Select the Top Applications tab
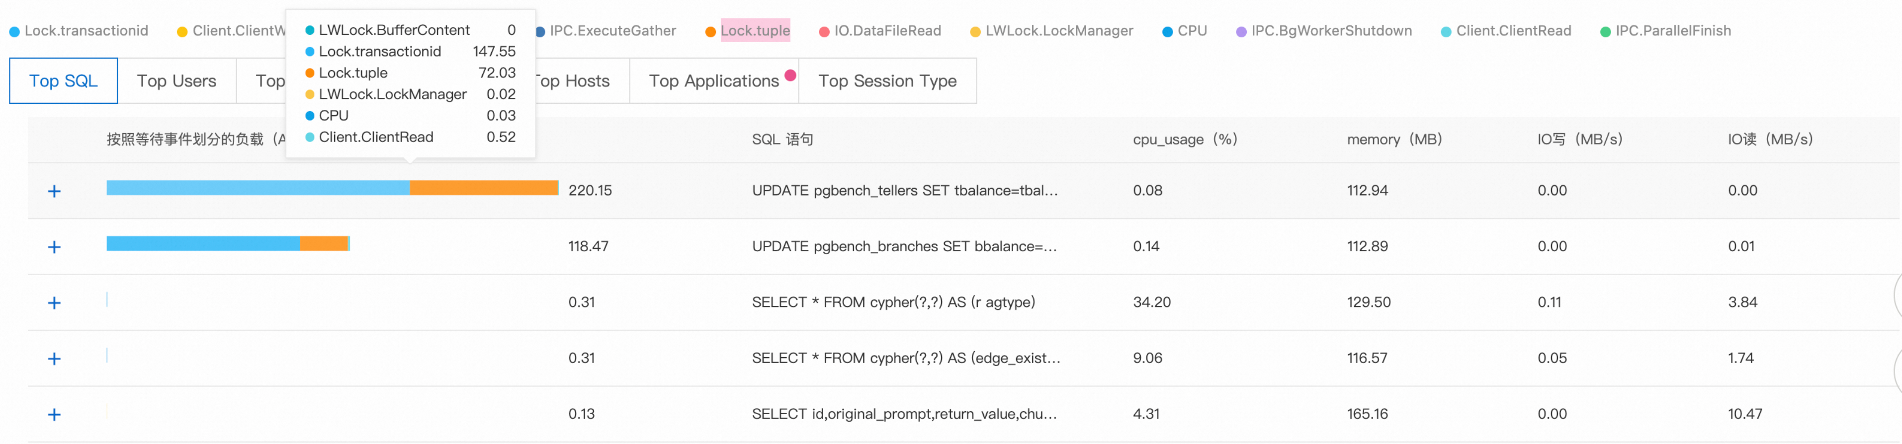1902x444 pixels. [713, 81]
